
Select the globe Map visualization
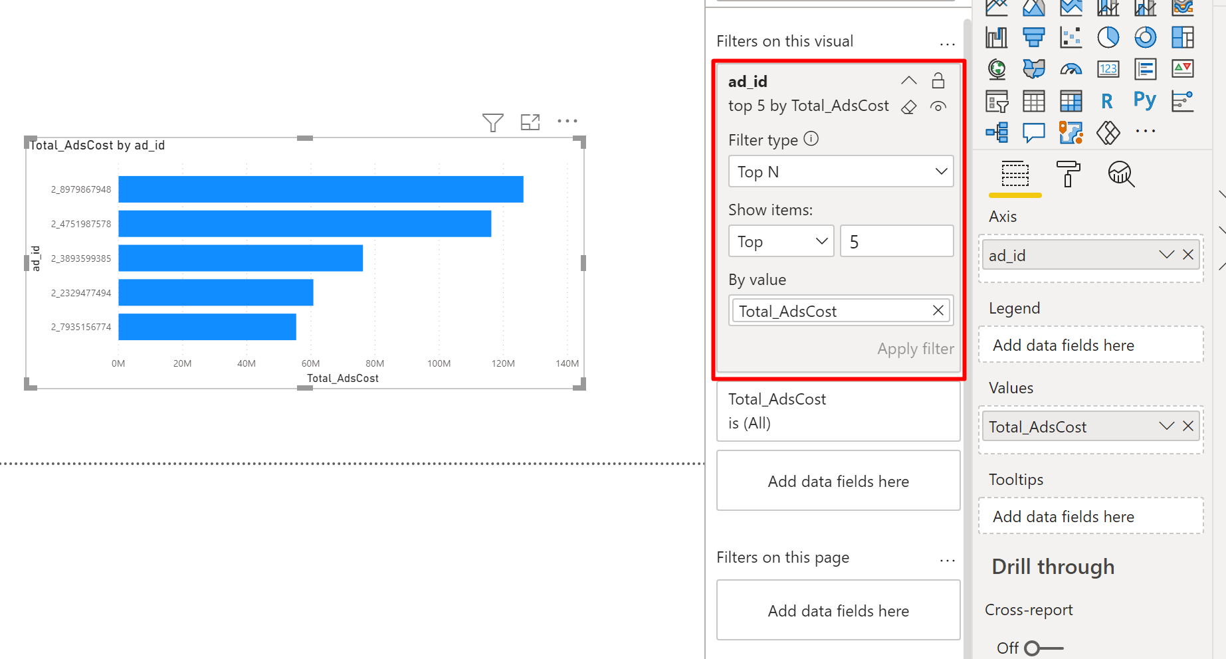[996, 68]
